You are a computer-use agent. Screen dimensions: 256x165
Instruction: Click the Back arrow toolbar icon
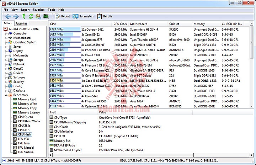tap(8, 16)
